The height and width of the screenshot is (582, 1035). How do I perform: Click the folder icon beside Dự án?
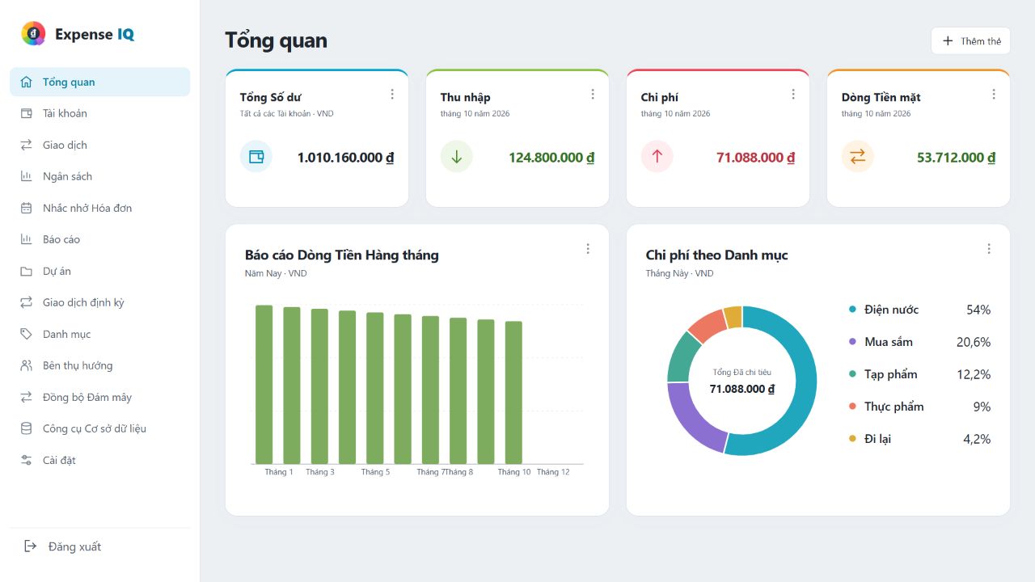click(x=26, y=271)
